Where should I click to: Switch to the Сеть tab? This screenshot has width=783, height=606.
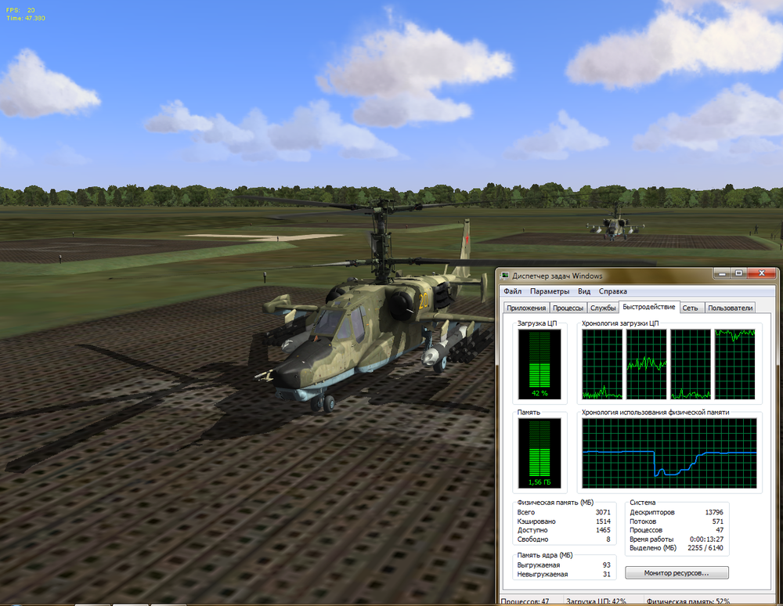click(x=690, y=308)
